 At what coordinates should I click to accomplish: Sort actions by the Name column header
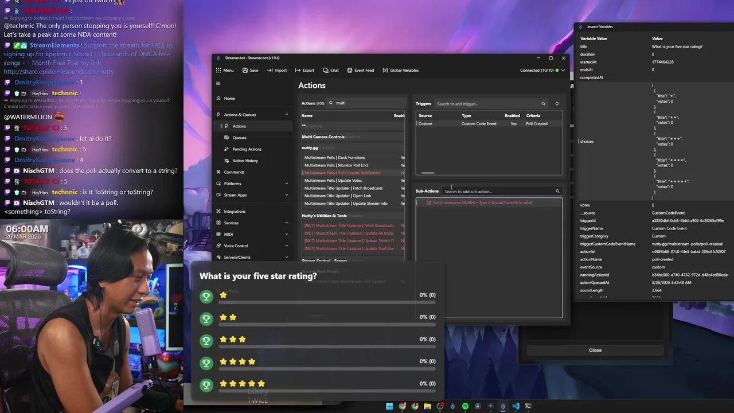point(307,116)
